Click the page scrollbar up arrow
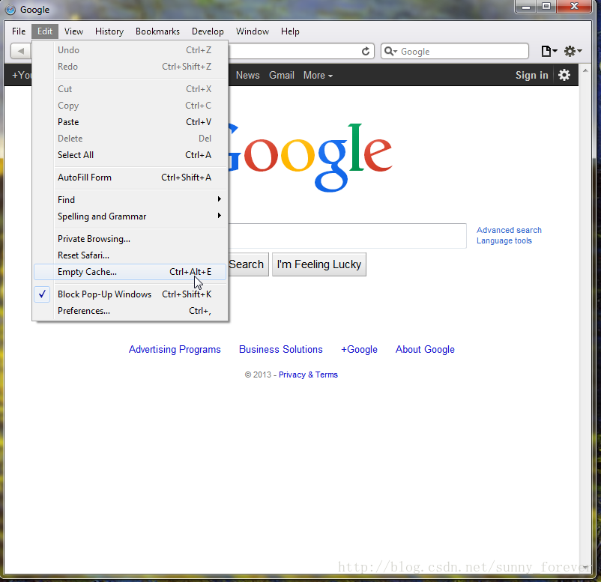601x582 pixels. click(x=585, y=70)
